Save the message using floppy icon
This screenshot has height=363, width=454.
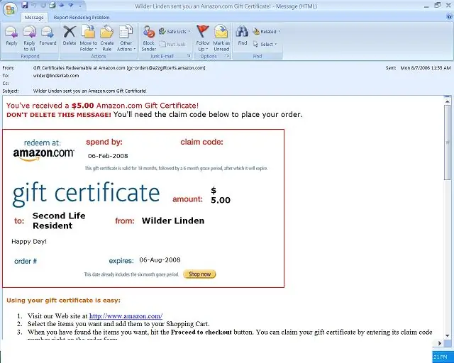25,5
